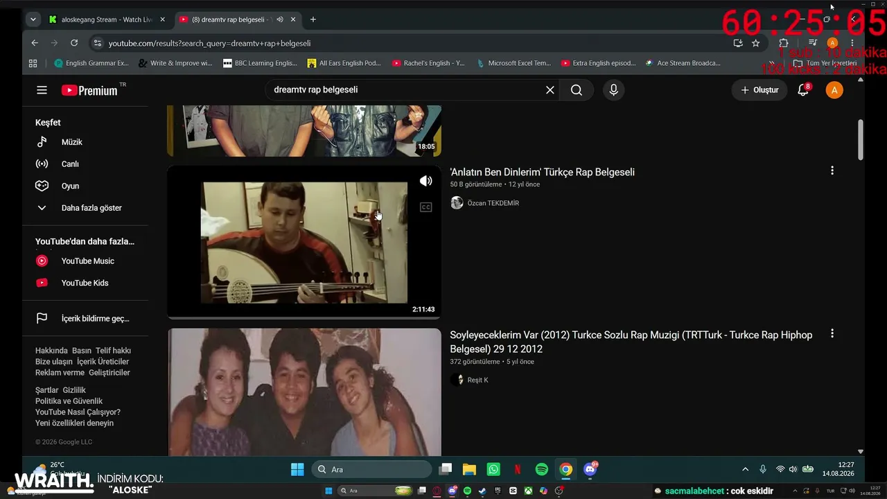Screen dimensions: 887x499
Task: Open the video thumbnail with 18:05 duration
Action: [304, 131]
